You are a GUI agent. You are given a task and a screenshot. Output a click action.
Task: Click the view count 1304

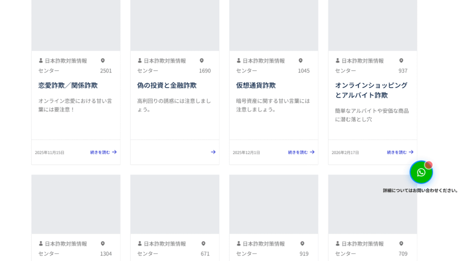[x=106, y=254]
